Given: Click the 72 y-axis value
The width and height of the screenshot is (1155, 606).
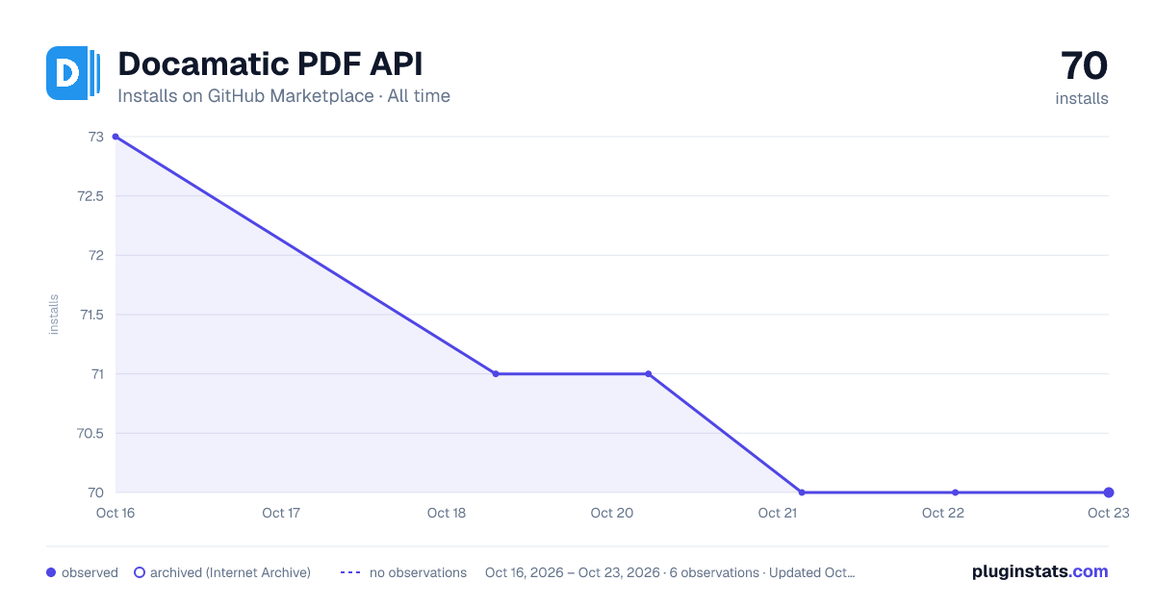Looking at the screenshot, I should [96, 255].
